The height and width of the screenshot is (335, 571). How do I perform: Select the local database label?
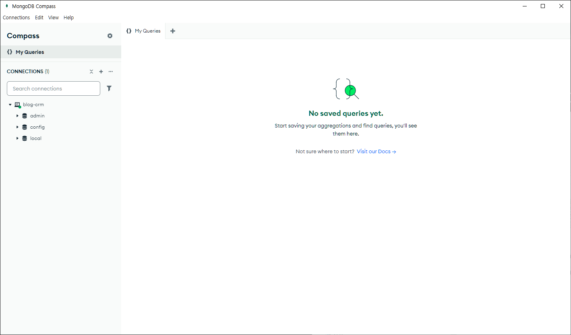(36, 138)
